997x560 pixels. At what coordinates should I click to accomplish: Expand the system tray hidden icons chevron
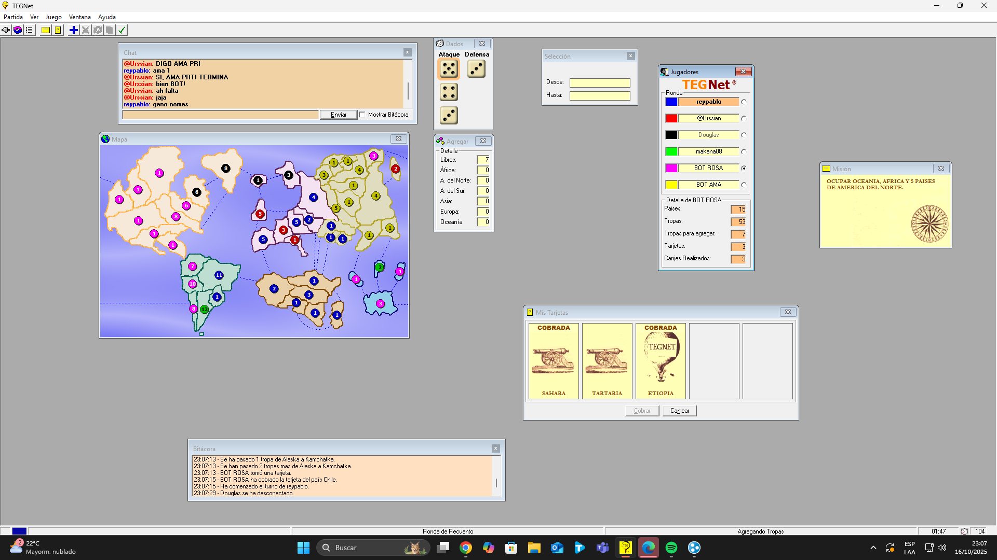873,548
